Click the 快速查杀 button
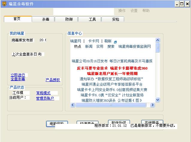Screen dimensions: 191x142 click(87, 122)
